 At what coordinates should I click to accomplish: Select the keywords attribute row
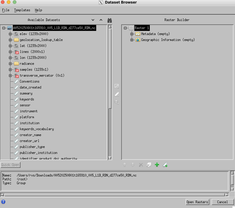click(x=27, y=99)
